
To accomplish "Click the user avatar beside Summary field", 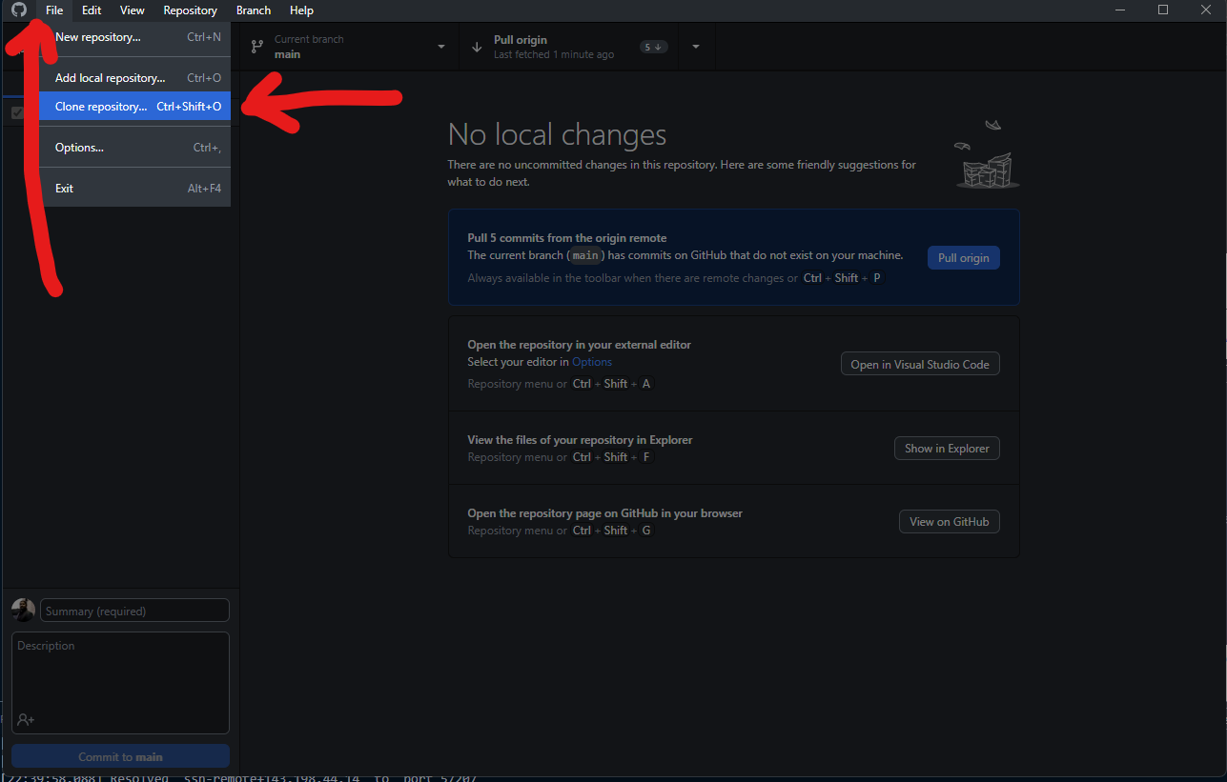I will 23,611.
